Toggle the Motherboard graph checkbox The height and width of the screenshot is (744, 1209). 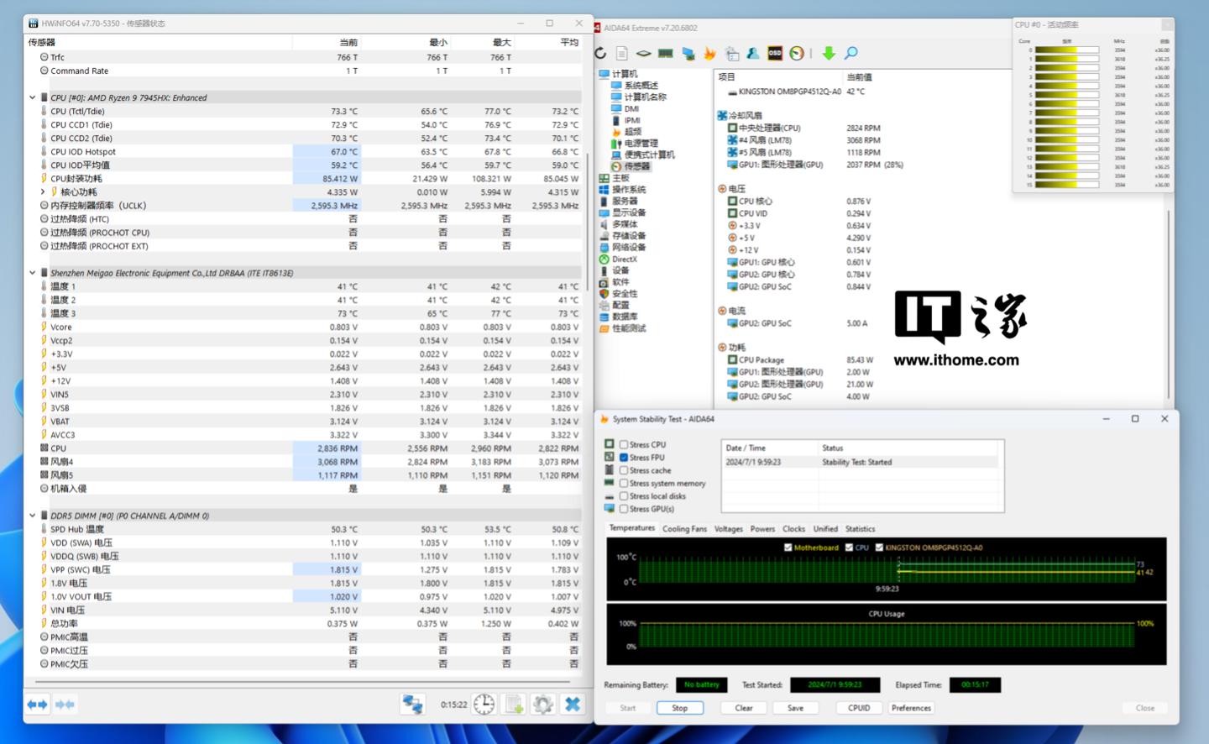pyautogui.click(x=788, y=548)
